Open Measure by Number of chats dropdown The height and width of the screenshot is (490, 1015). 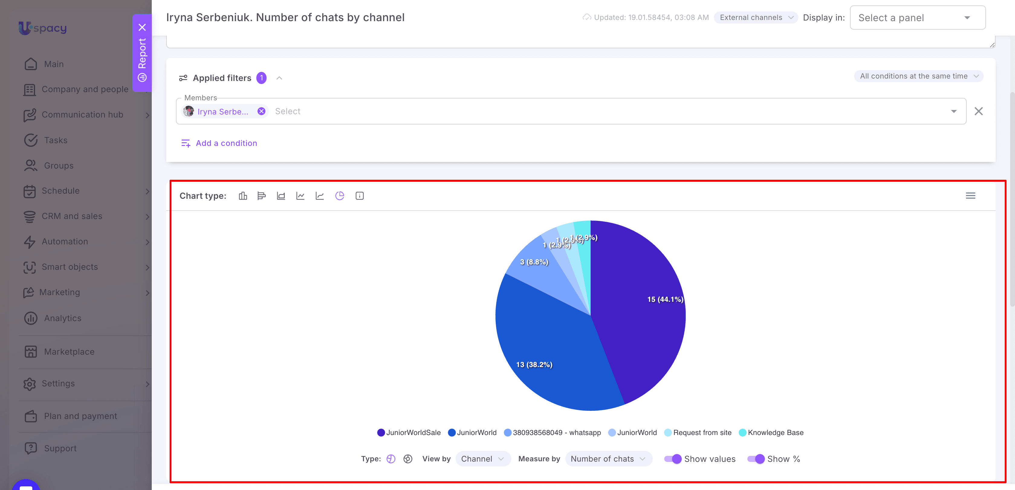(x=609, y=459)
